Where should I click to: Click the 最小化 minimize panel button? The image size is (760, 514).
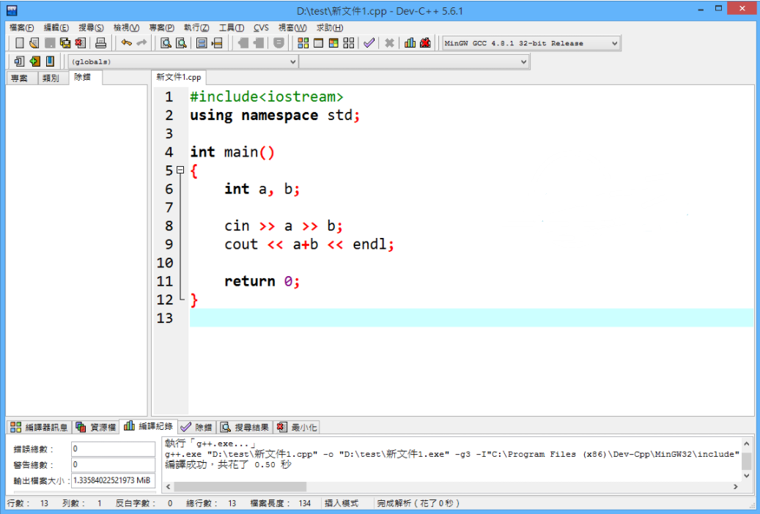[298, 427]
